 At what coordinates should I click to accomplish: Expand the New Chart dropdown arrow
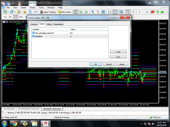(x=8, y=12)
